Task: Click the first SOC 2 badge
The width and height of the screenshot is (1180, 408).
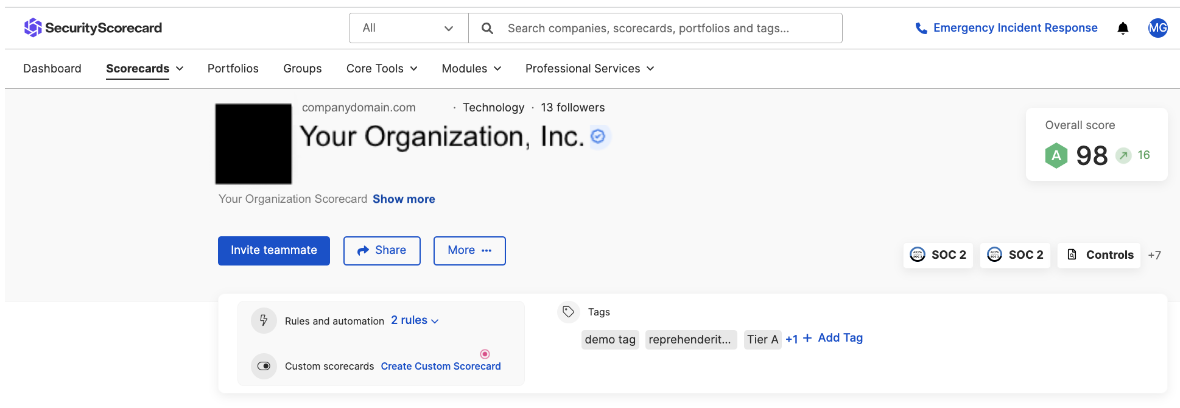Action: 938,255
